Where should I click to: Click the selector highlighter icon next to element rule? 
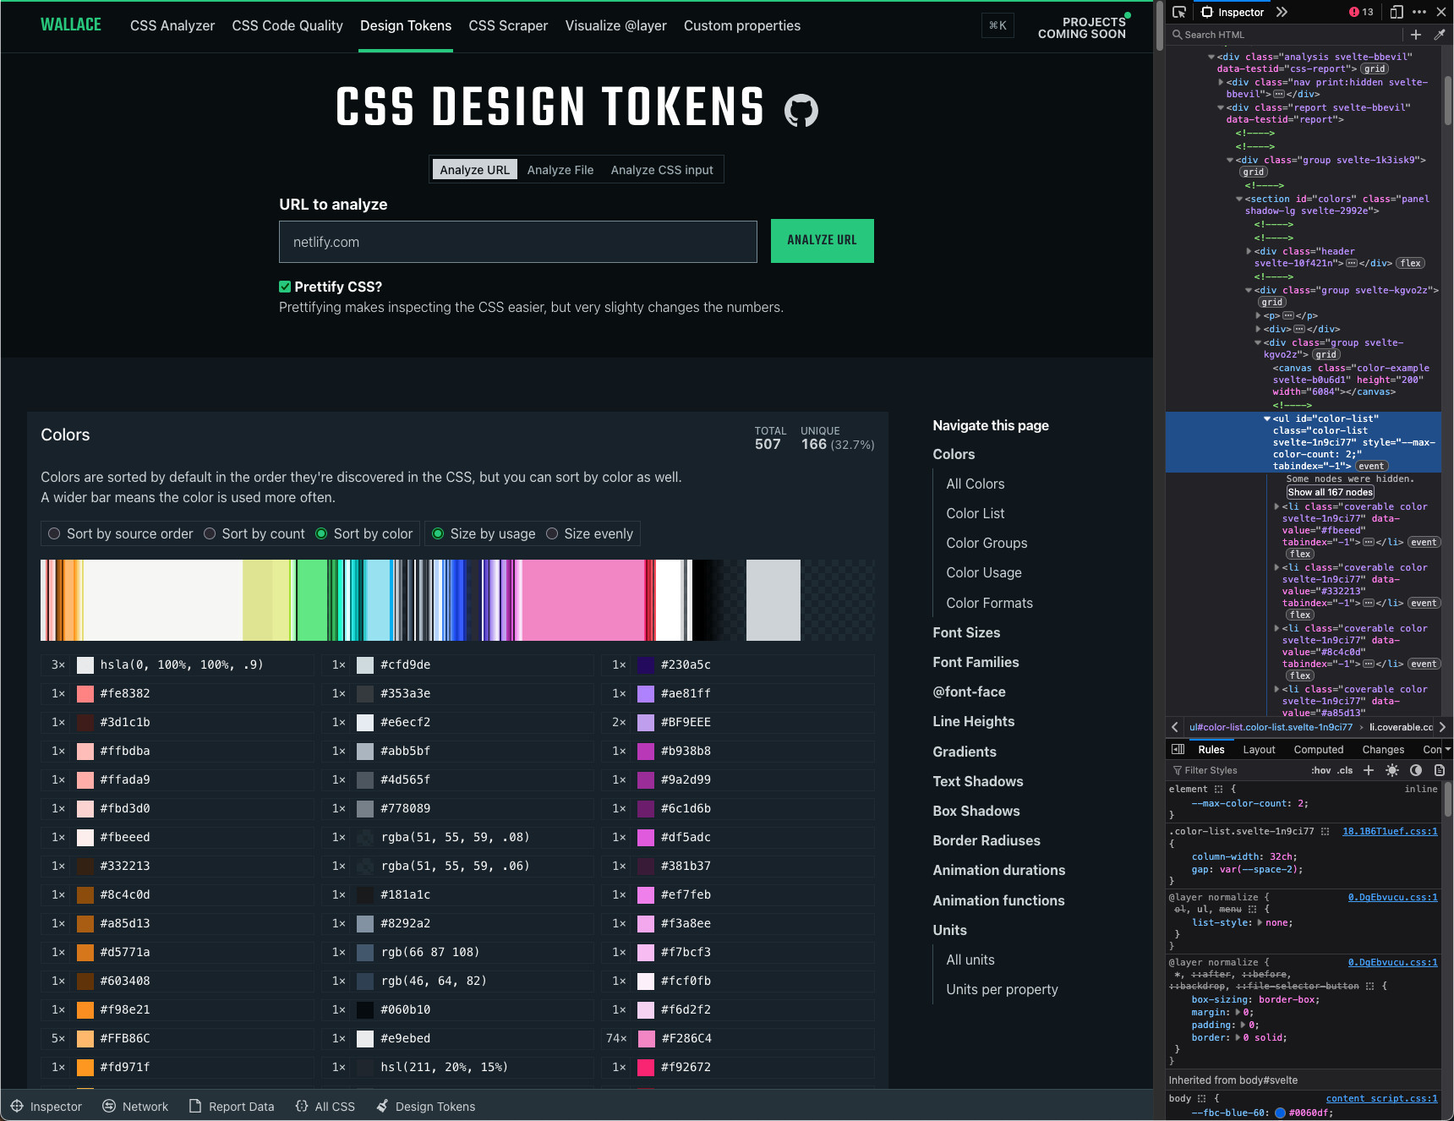point(1218,790)
